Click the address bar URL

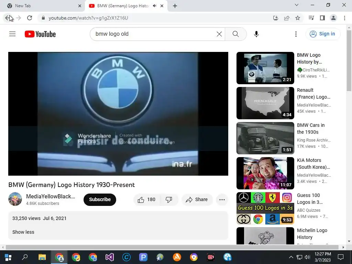[x=88, y=18]
